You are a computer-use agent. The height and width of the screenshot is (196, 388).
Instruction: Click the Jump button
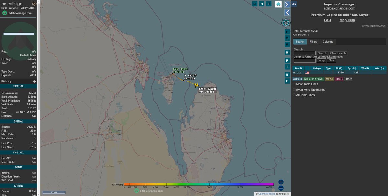[x=321, y=60]
